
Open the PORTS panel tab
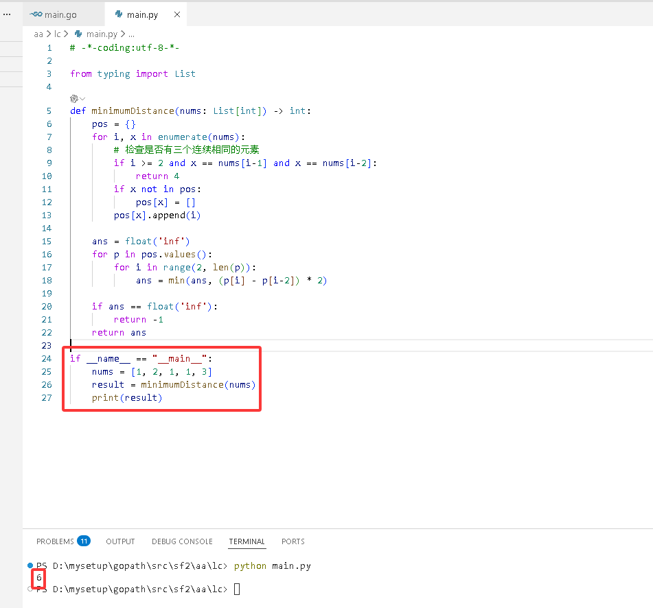[x=293, y=541]
